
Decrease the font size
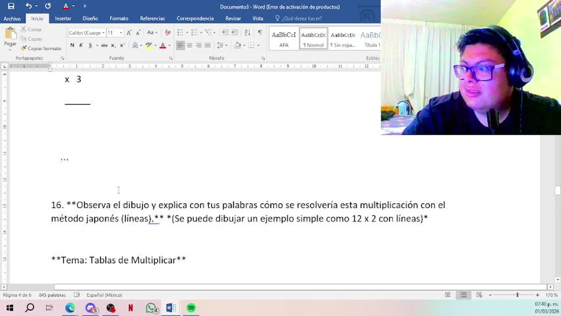tap(138, 32)
